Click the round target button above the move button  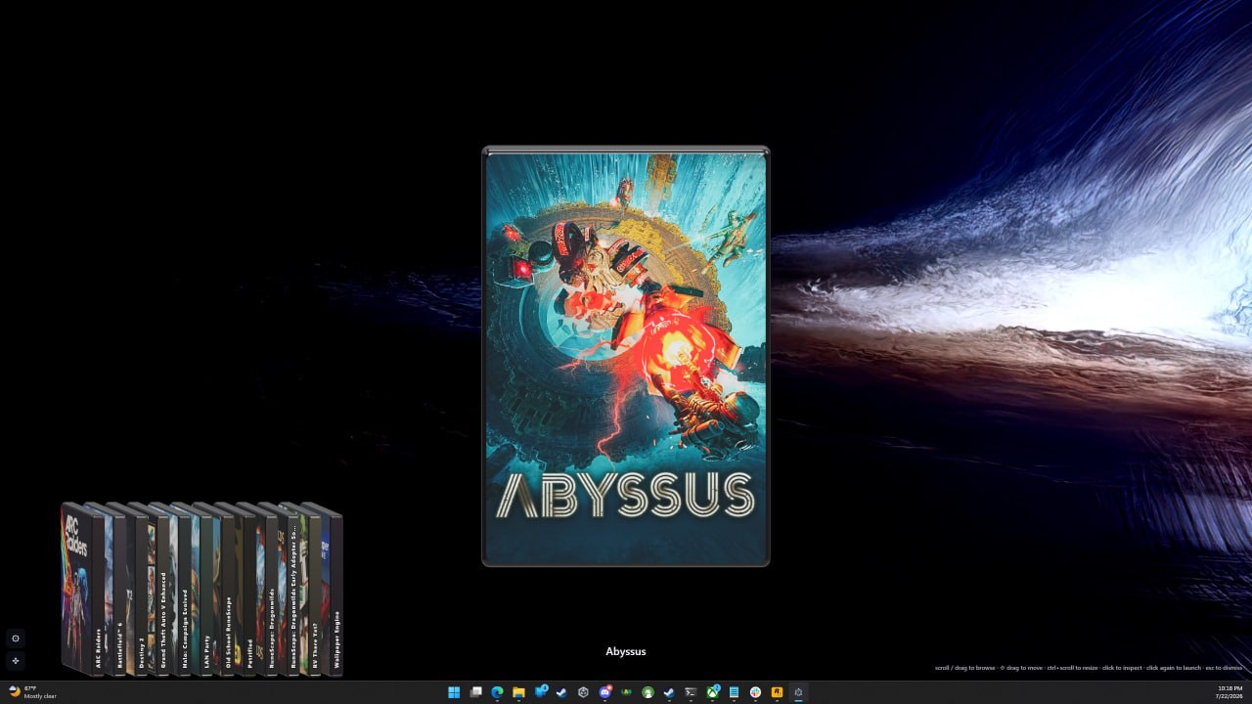coord(16,638)
